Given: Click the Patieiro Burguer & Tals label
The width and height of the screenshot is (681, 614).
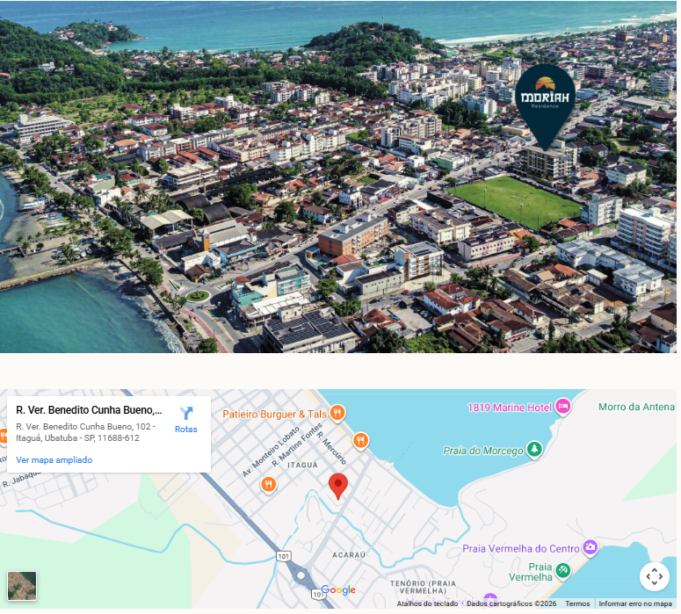Looking at the screenshot, I should [x=274, y=414].
